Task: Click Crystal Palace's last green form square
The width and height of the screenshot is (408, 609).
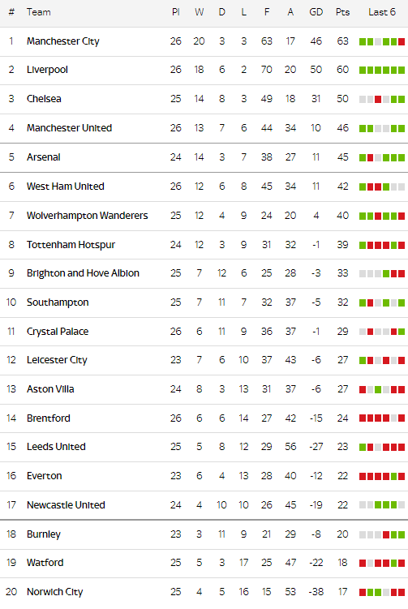Action: click(402, 332)
